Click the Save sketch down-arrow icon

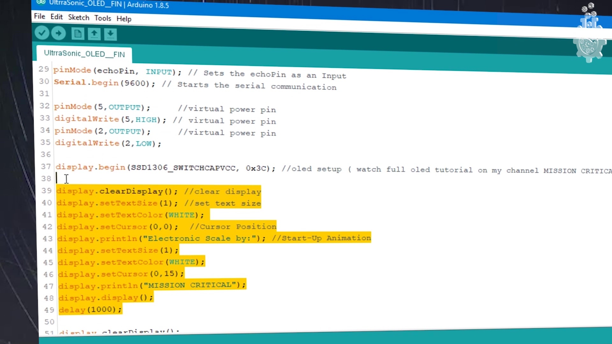110,34
